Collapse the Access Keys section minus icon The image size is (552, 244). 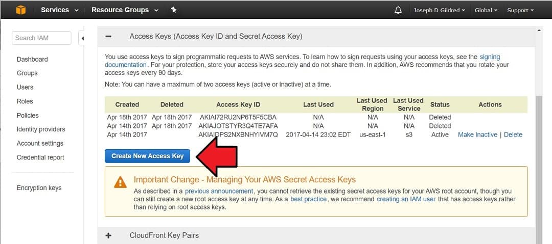coord(108,36)
